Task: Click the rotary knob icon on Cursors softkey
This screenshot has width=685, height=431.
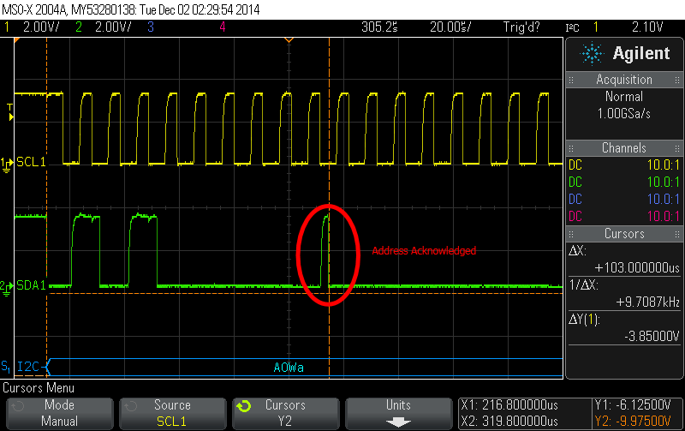Action: click(244, 406)
